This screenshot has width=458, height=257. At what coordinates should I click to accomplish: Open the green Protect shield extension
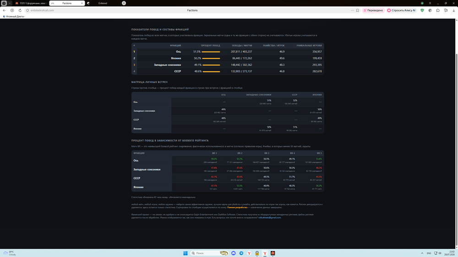[x=422, y=10]
